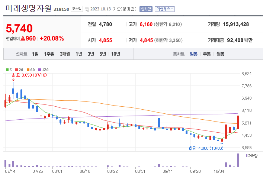Click the 상한가 6,210 text
The image size is (263, 181).
click(x=168, y=24)
